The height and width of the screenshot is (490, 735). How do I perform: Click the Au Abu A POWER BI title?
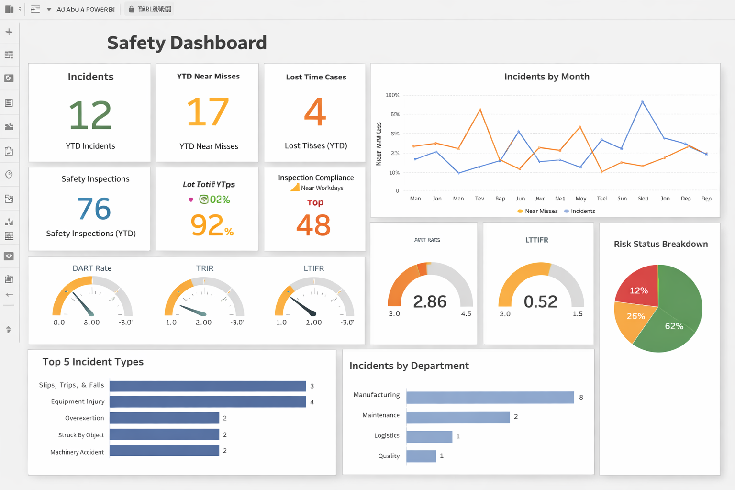point(84,9)
